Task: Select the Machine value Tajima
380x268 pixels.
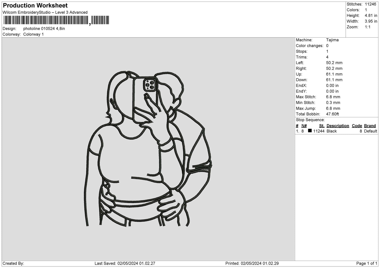Action: click(x=332, y=40)
